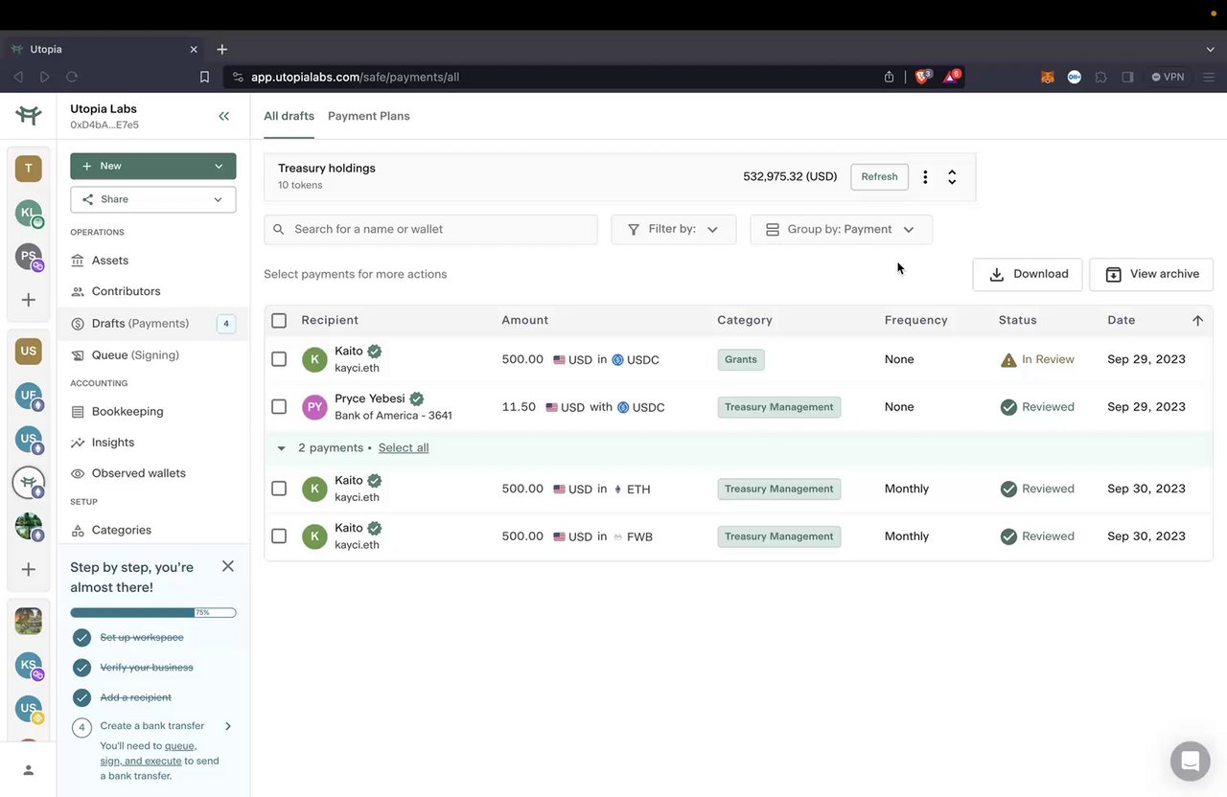Image resolution: width=1227 pixels, height=797 pixels.
Task: Click the Download button
Action: pyautogui.click(x=1028, y=274)
